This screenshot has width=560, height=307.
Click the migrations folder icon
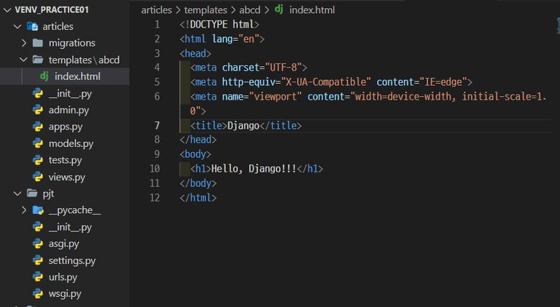(38, 43)
